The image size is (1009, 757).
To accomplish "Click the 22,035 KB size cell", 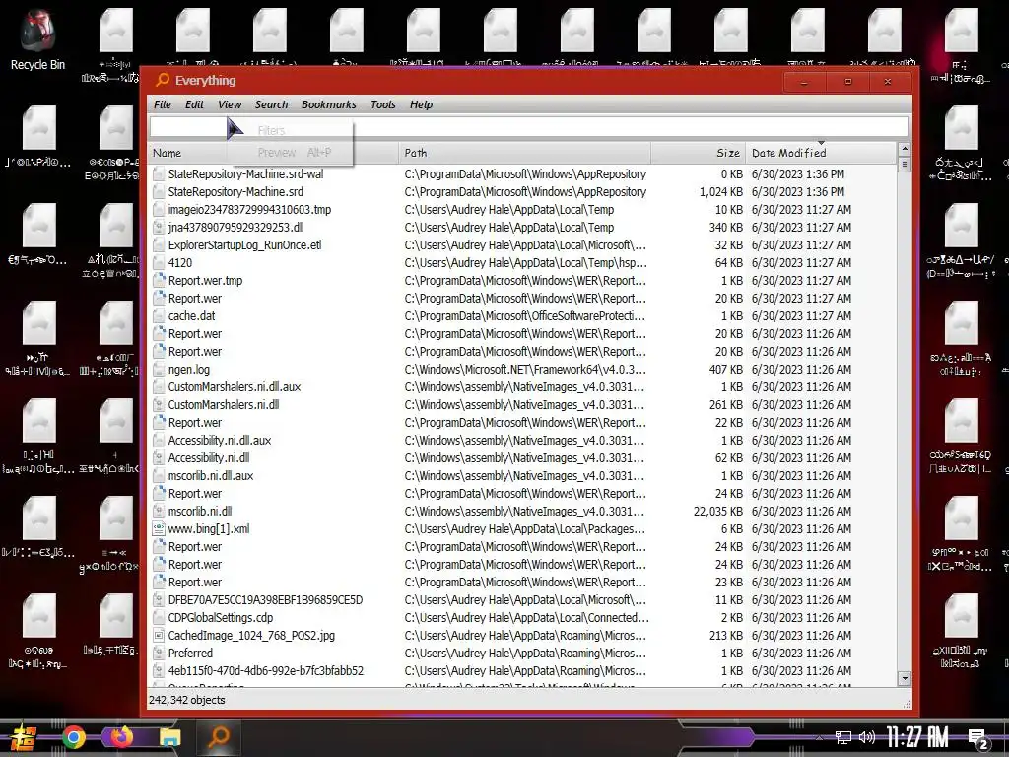I will [718, 512].
